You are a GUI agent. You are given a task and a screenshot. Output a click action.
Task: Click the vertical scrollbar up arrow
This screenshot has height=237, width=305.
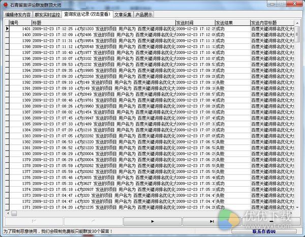[x=297, y=23]
